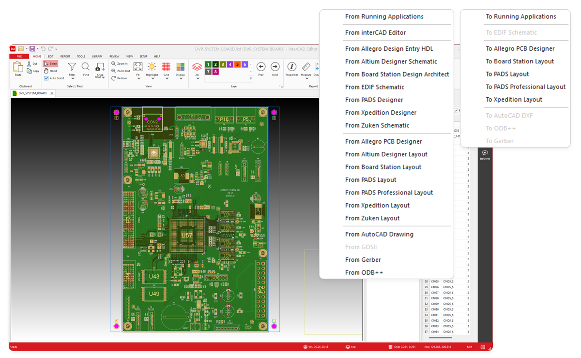Go to Next view arrow
The image size is (581, 358).
[275, 67]
